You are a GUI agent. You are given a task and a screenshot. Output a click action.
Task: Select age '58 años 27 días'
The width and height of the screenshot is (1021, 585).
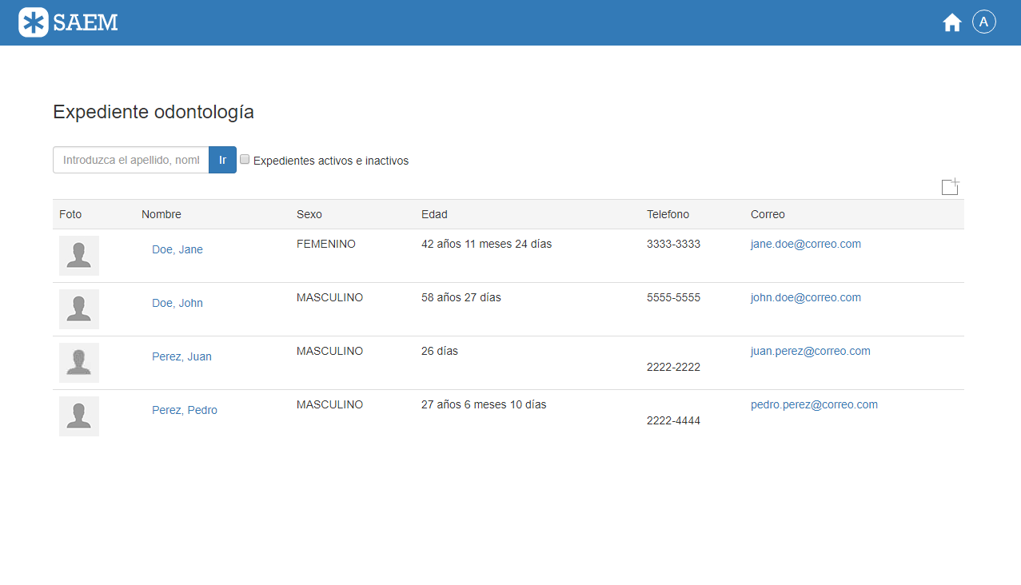[461, 297]
